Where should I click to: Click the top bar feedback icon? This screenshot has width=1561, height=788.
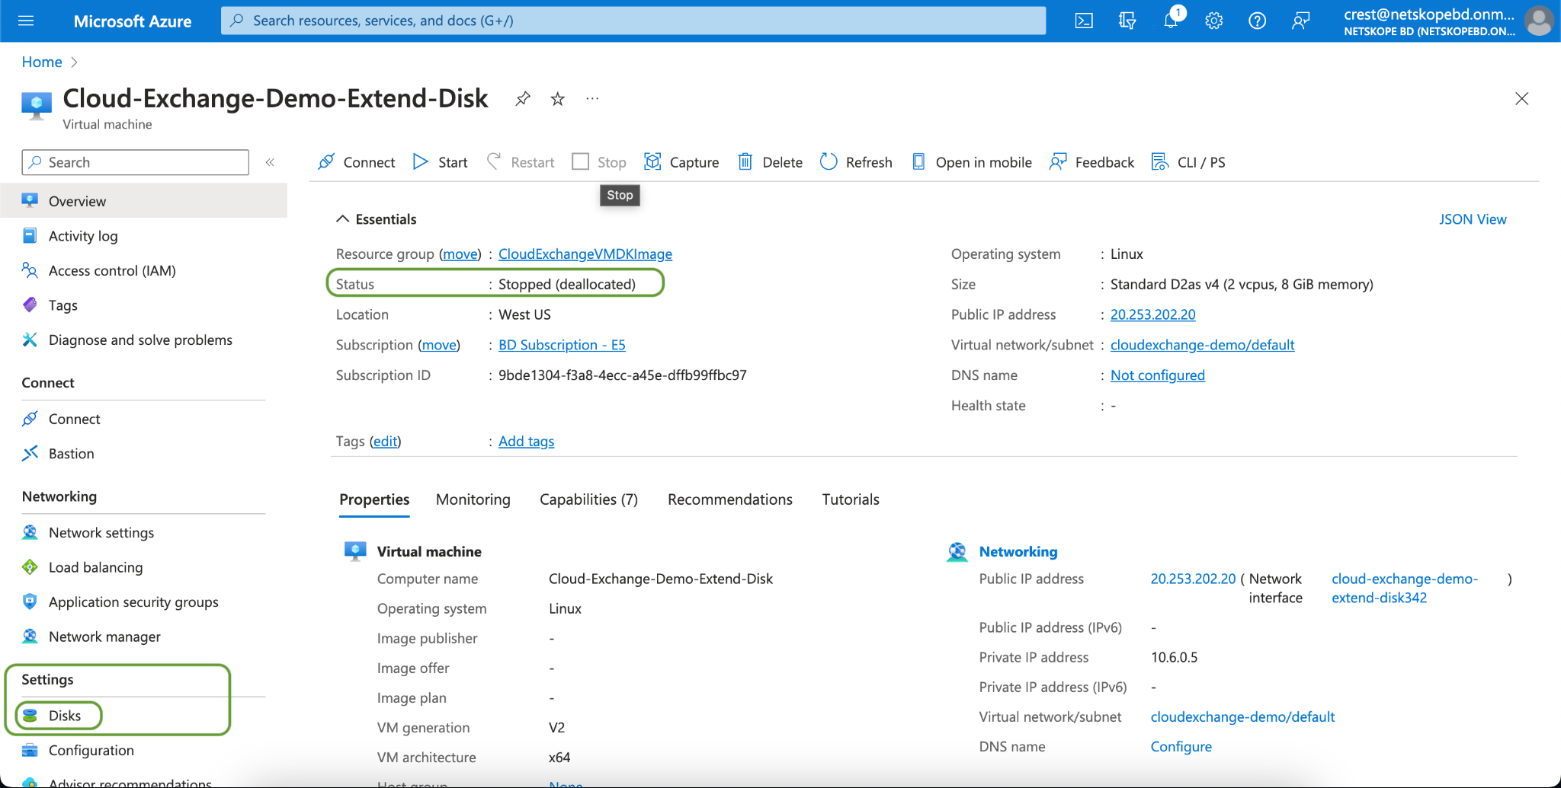pos(1301,21)
